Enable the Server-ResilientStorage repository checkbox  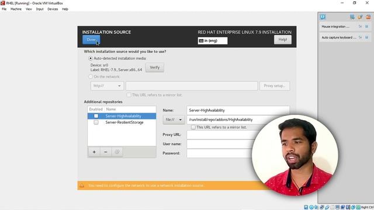tap(96, 122)
